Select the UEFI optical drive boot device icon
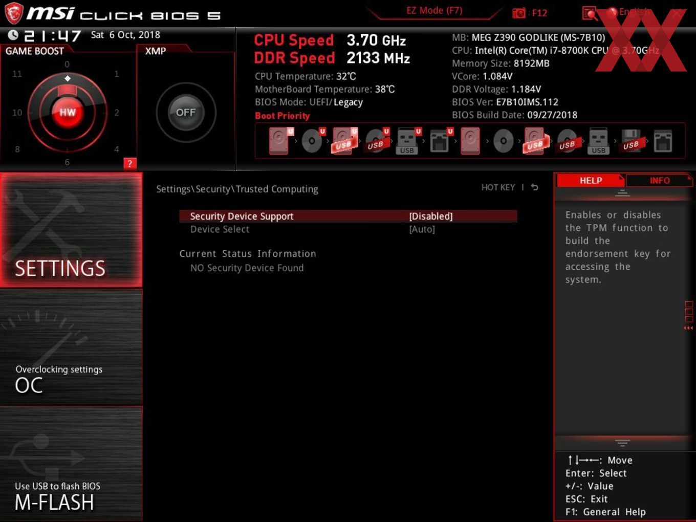 pyautogui.click(x=313, y=141)
